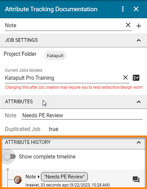The height and width of the screenshot is (189, 147).
Task: Close the Attribute Tracking Documentation panel
Action: (136, 9)
